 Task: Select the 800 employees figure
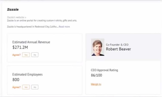[16, 80]
